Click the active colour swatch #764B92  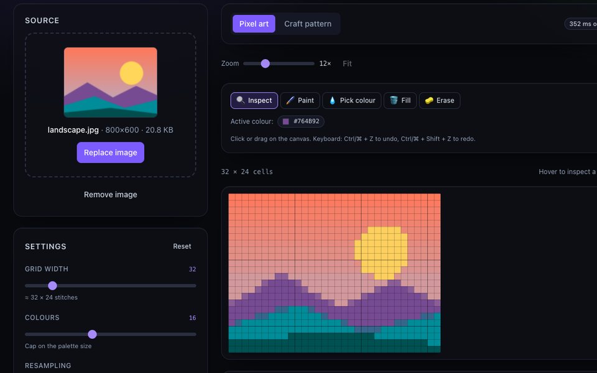tap(301, 121)
